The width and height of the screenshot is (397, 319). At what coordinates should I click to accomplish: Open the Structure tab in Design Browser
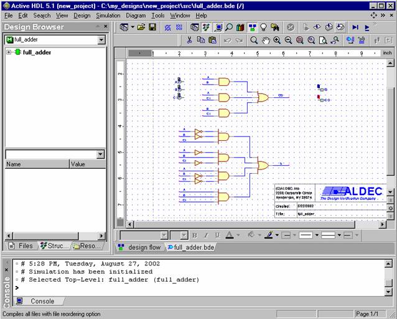point(54,245)
